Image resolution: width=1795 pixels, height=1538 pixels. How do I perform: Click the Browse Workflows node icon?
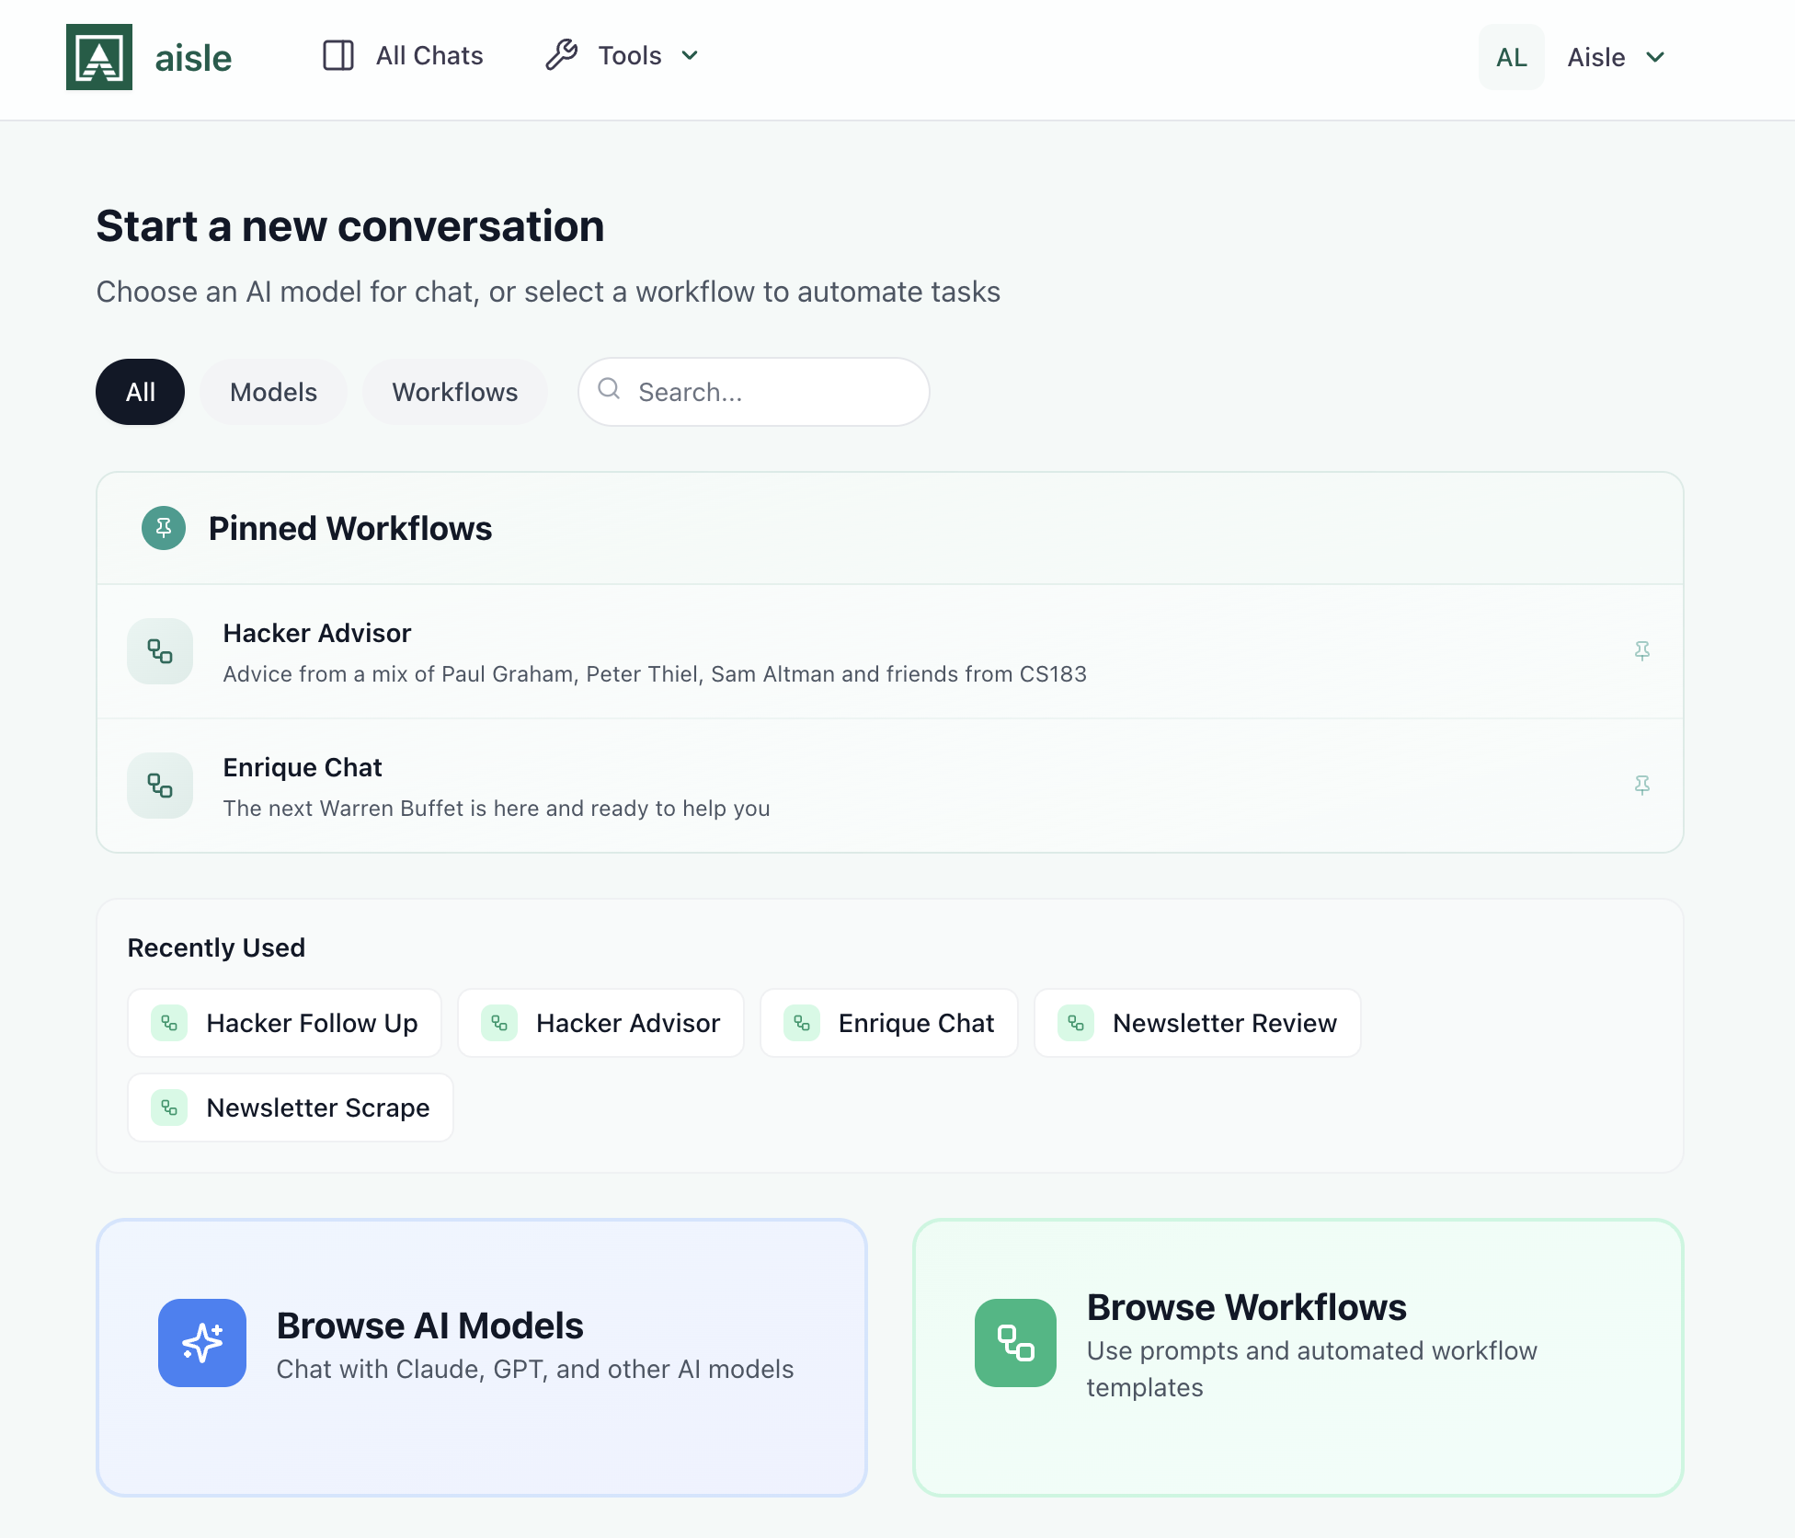1015,1343
